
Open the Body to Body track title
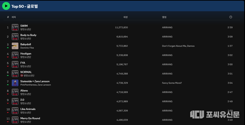(28, 35)
